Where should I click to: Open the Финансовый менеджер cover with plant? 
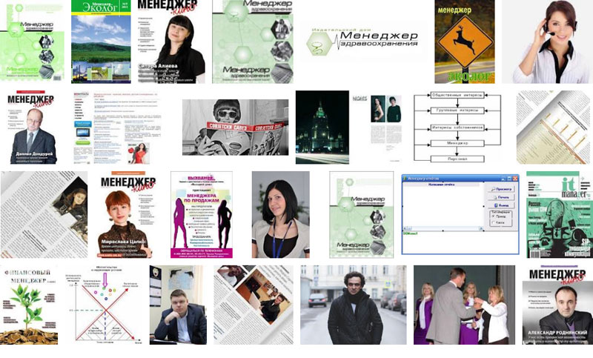click(x=29, y=305)
